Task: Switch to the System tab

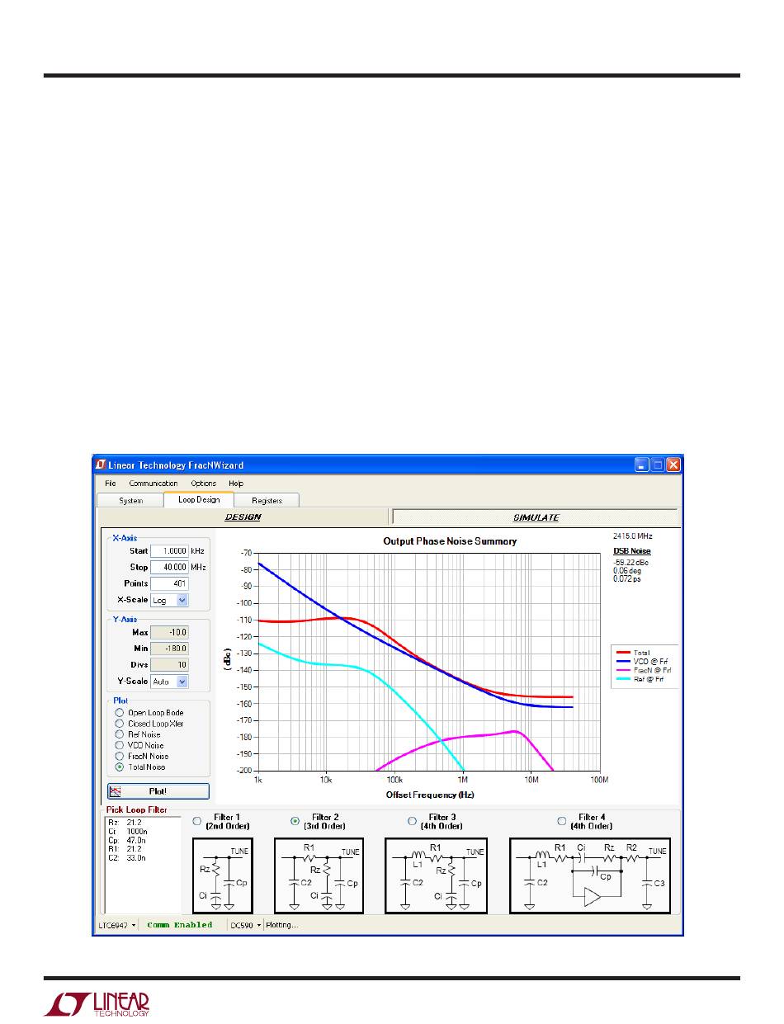Action: [130, 500]
